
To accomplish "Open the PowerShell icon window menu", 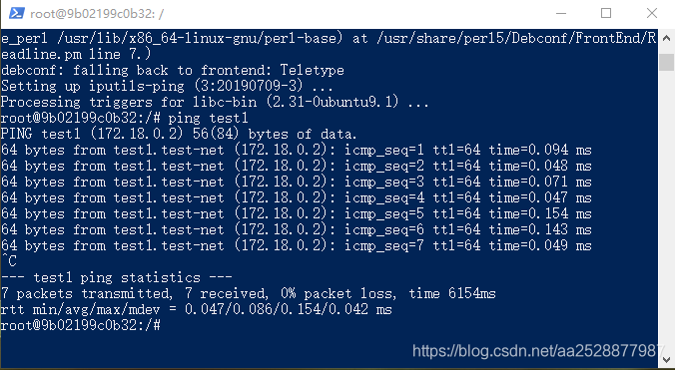I will [x=16, y=13].
